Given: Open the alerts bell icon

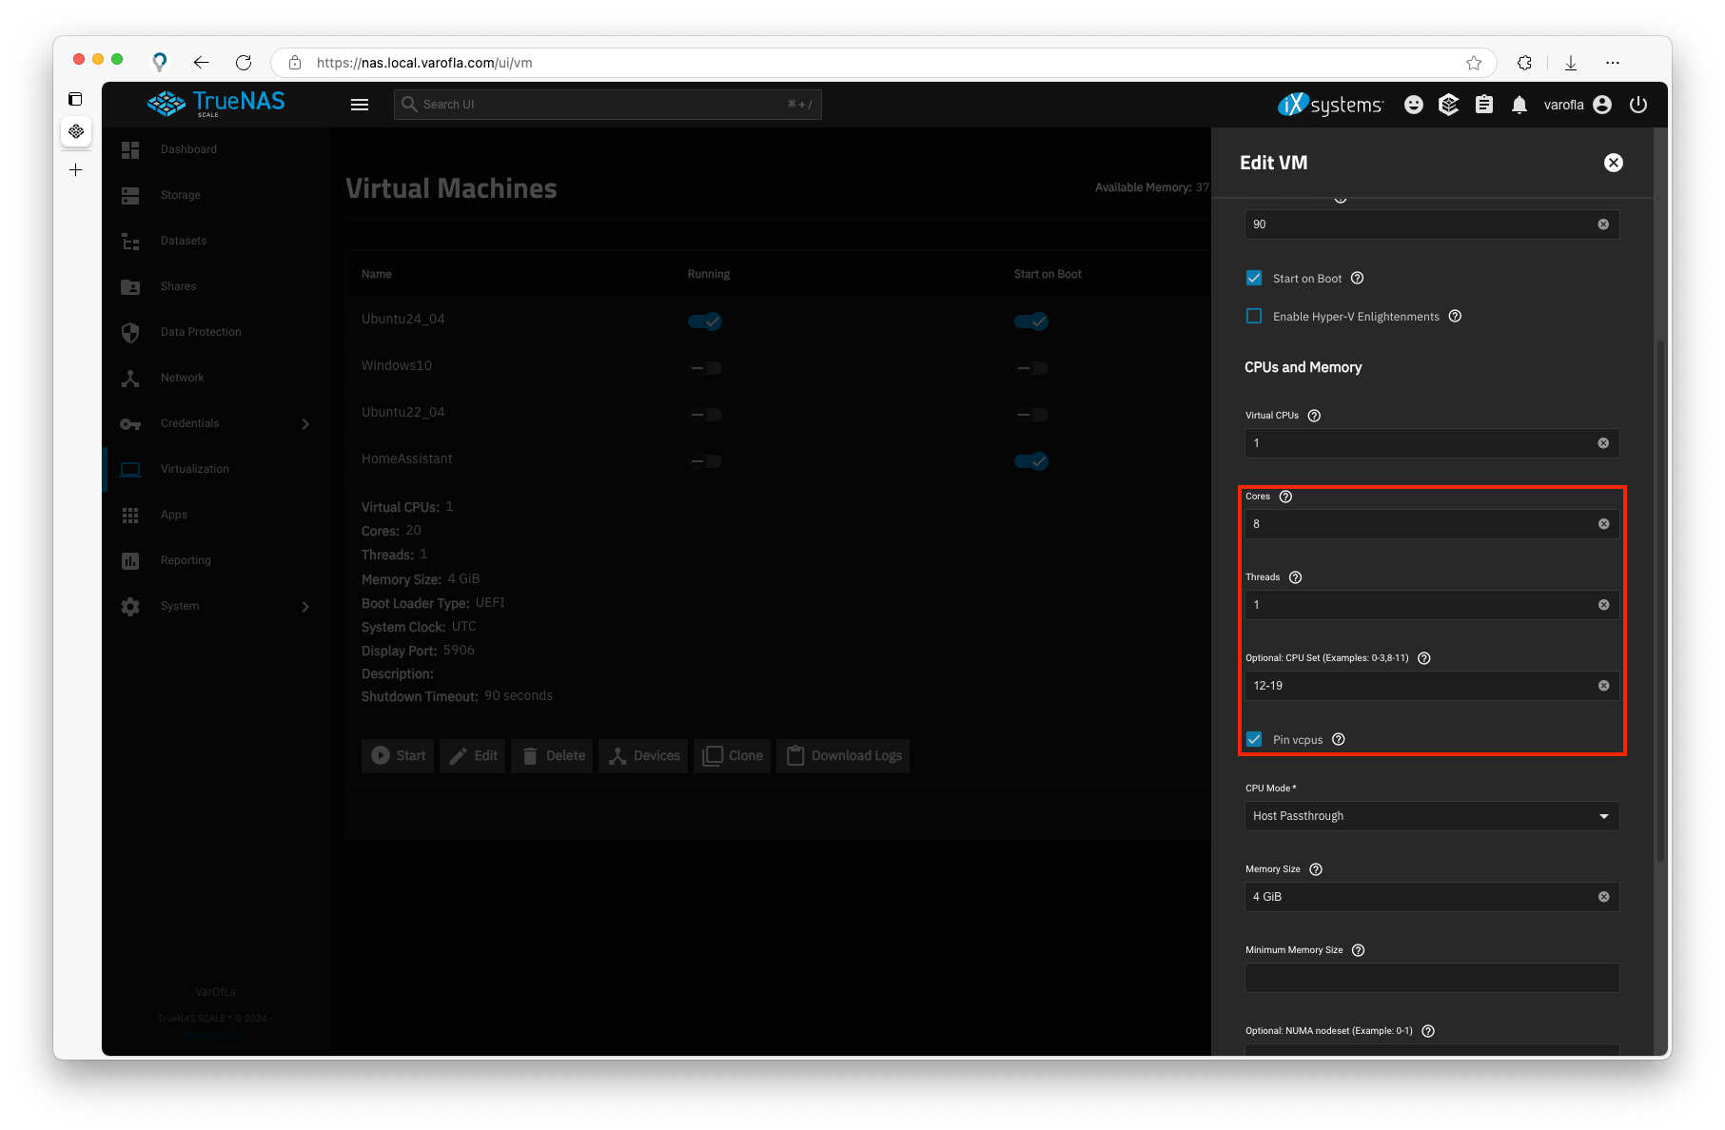Looking at the screenshot, I should click(1519, 105).
